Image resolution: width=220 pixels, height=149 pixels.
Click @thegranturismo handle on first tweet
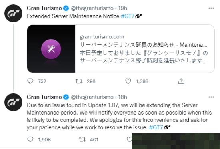pyautogui.click(x=92, y=8)
